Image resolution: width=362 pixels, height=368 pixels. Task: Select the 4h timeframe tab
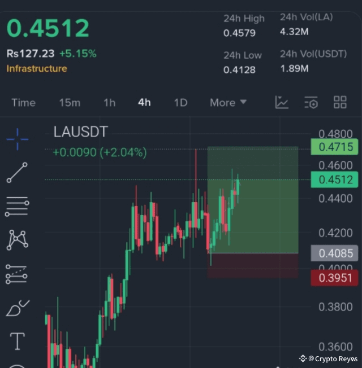(144, 102)
